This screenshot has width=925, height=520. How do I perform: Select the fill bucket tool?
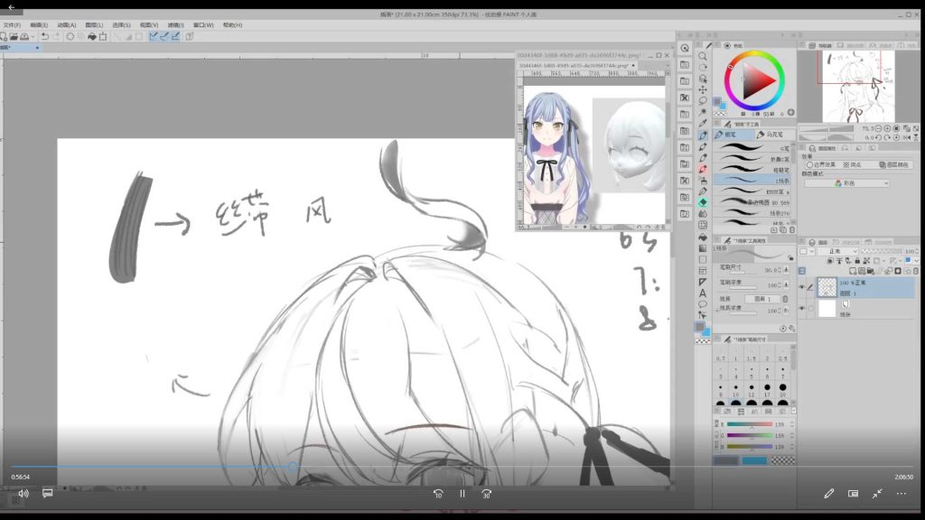(x=703, y=237)
